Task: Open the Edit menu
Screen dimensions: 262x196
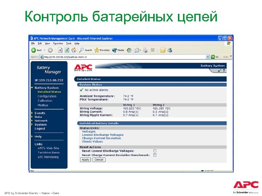Action: point(40,43)
